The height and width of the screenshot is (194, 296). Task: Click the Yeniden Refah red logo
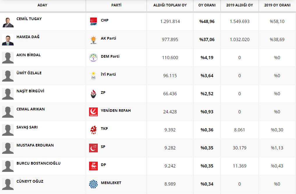pos(93,112)
